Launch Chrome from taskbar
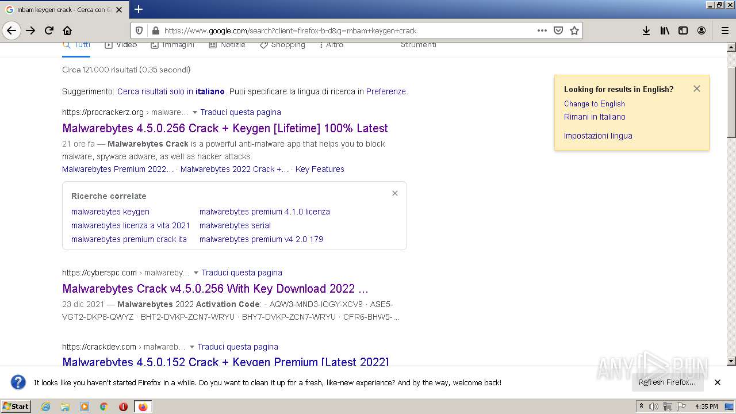The image size is (736, 414). (x=103, y=407)
